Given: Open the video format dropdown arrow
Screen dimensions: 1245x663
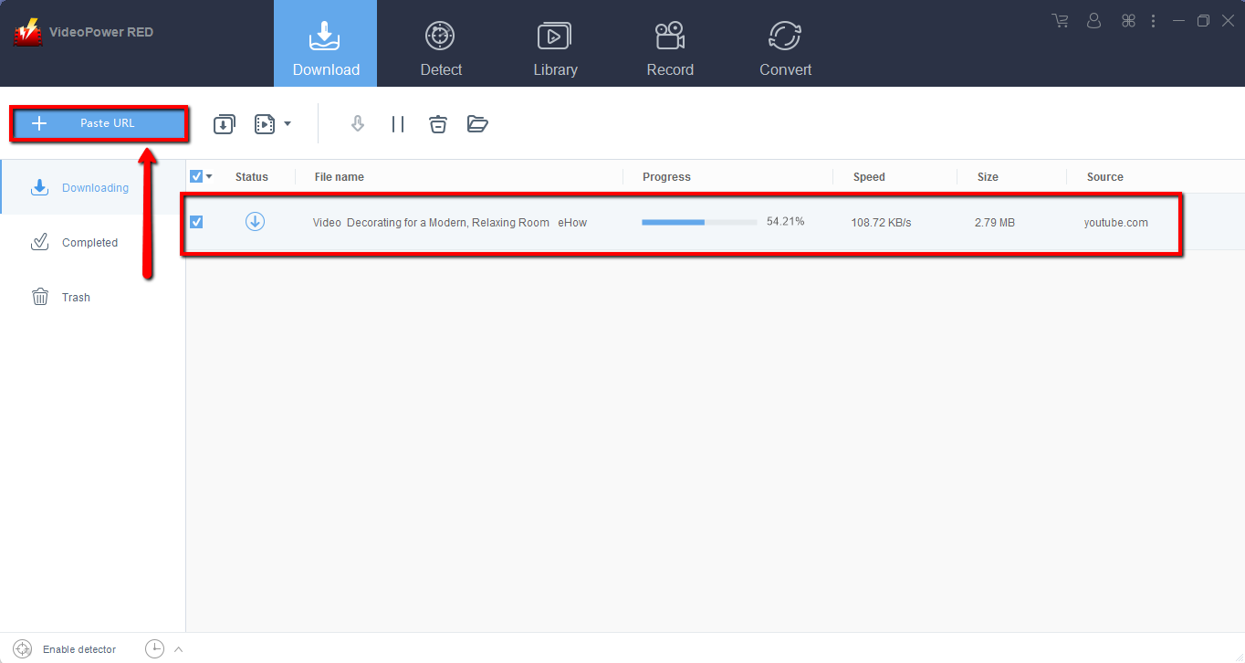Looking at the screenshot, I should [287, 123].
